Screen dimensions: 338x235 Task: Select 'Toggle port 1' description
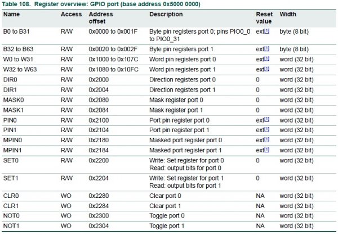coord(167,226)
